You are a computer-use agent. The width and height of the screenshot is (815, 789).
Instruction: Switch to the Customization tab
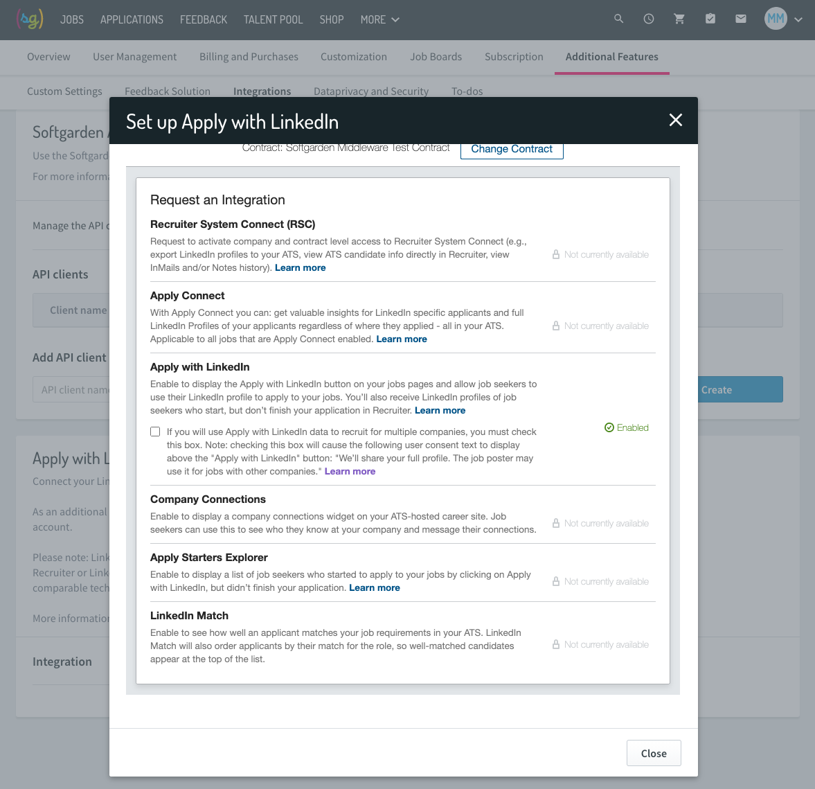353,57
